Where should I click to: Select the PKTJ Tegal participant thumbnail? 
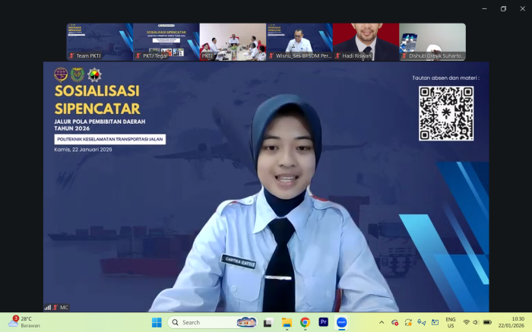coord(166,42)
